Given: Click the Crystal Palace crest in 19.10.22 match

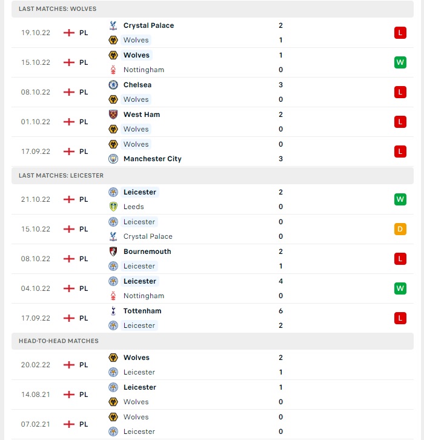Looking at the screenshot, I should coord(113,25).
